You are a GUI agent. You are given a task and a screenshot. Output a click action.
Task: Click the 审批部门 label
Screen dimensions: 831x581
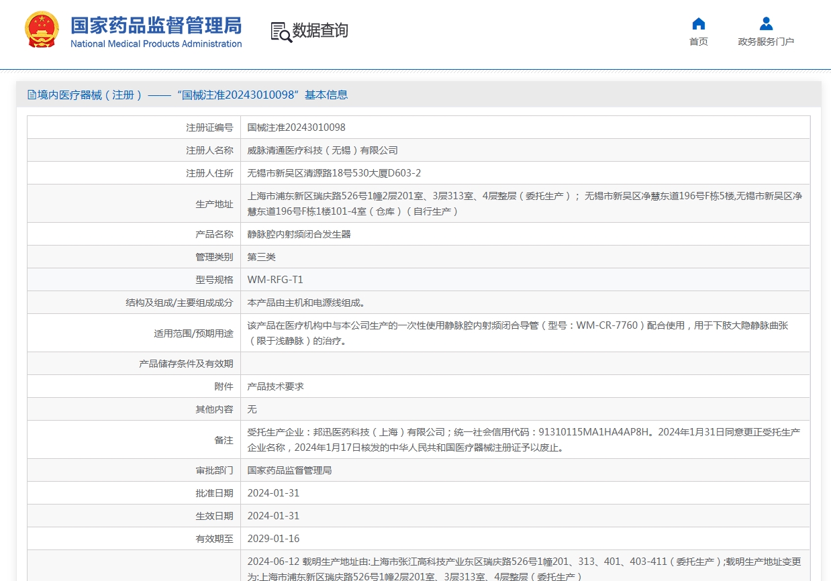click(215, 470)
